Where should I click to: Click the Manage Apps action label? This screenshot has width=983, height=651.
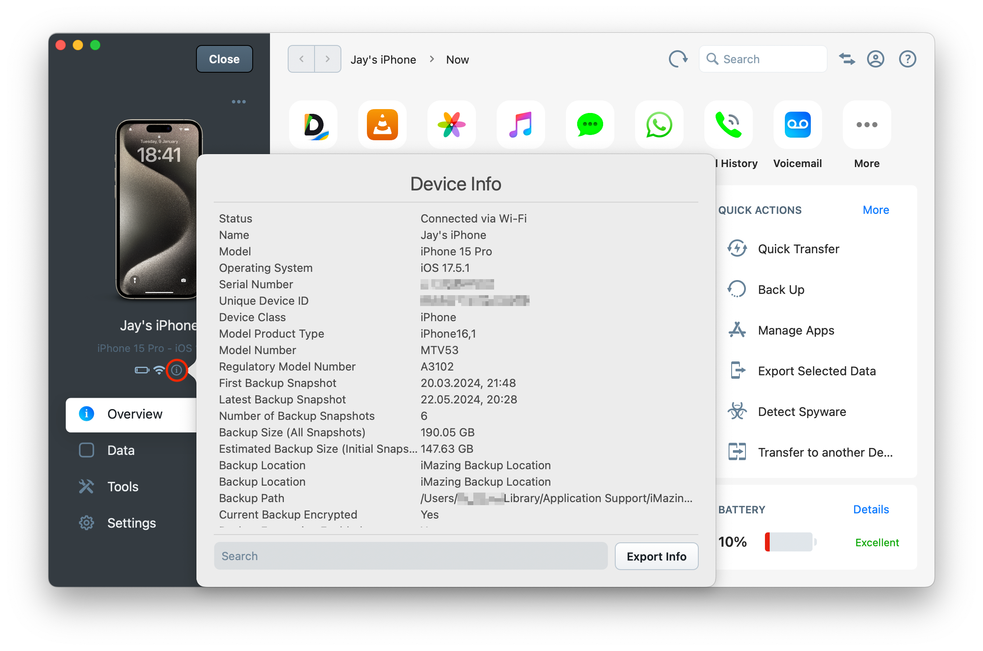tap(796, 330)
